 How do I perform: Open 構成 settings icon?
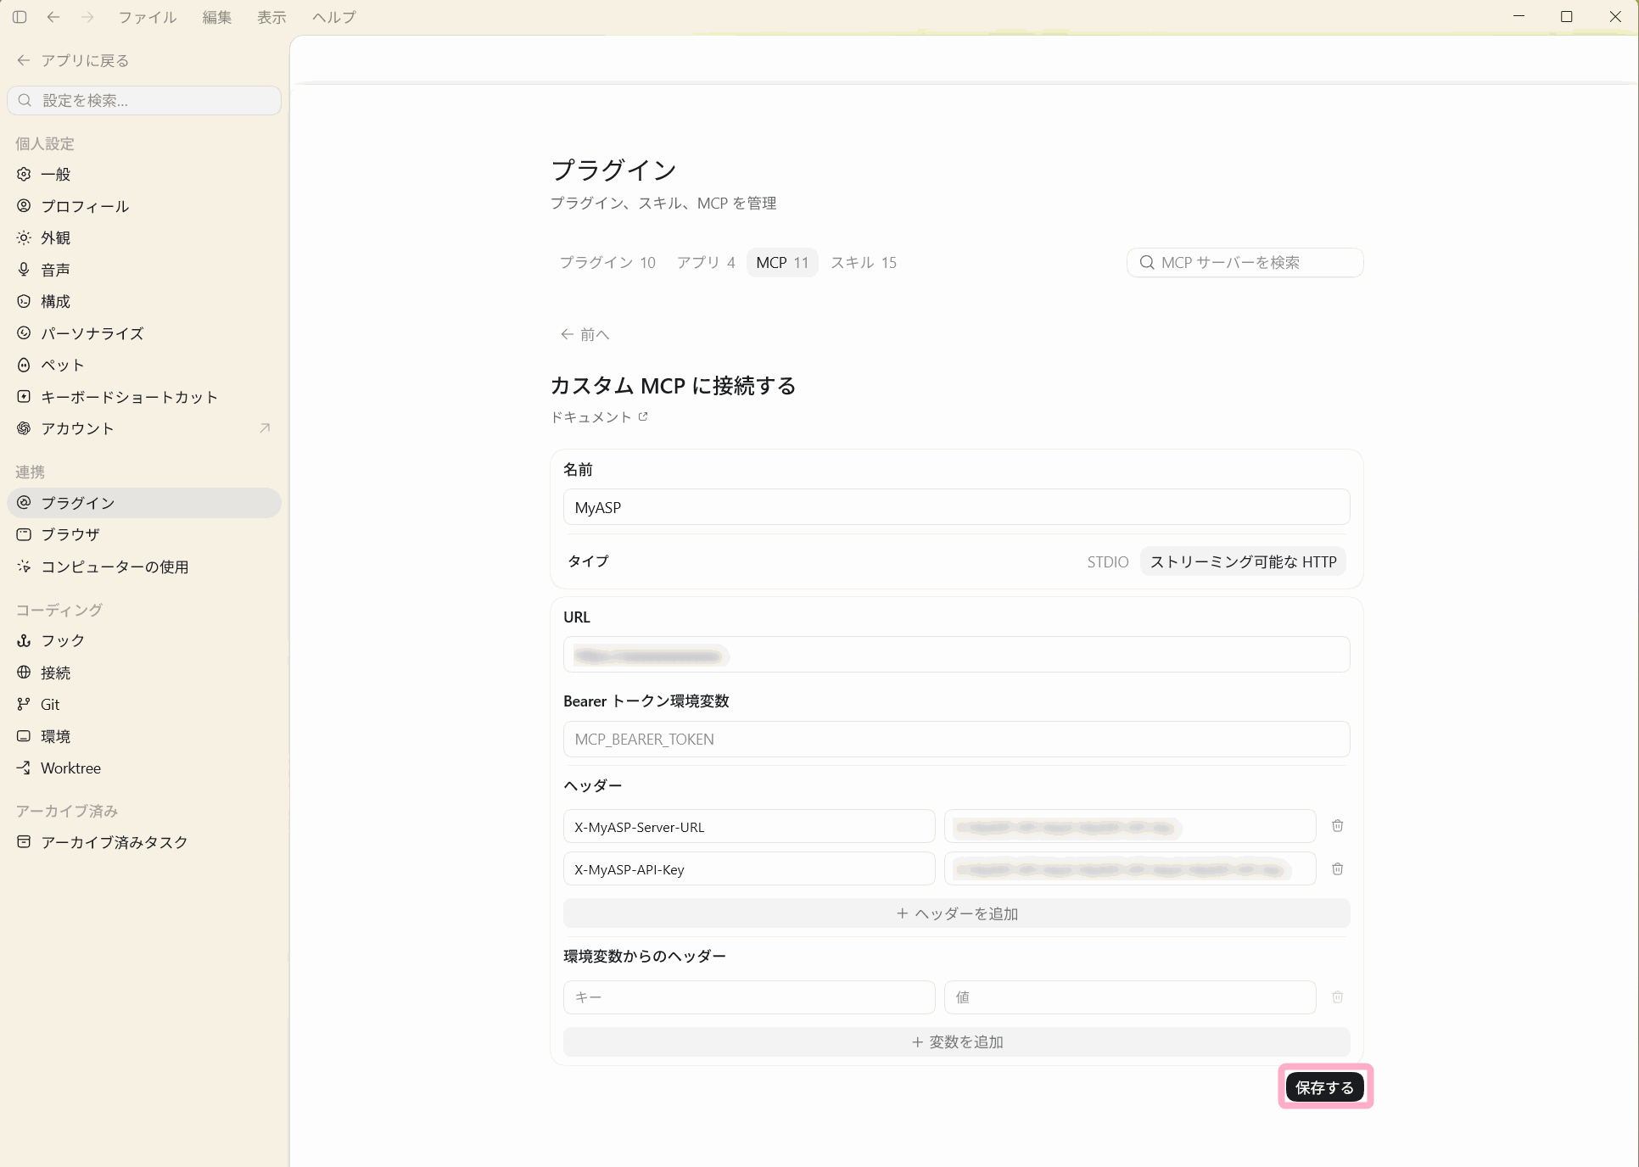coord(24,301)
